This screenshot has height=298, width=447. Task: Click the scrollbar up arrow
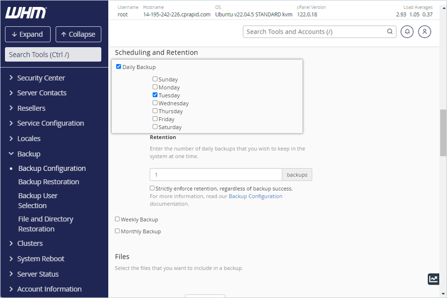(443, 8)
